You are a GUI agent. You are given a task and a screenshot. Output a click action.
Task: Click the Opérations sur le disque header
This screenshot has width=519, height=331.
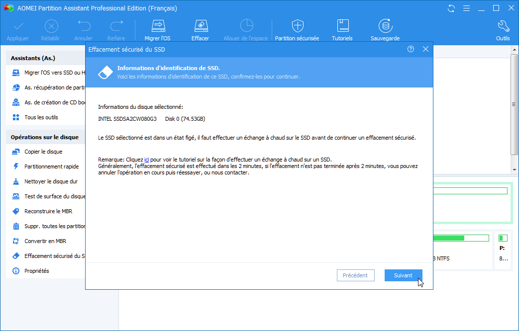45,137
